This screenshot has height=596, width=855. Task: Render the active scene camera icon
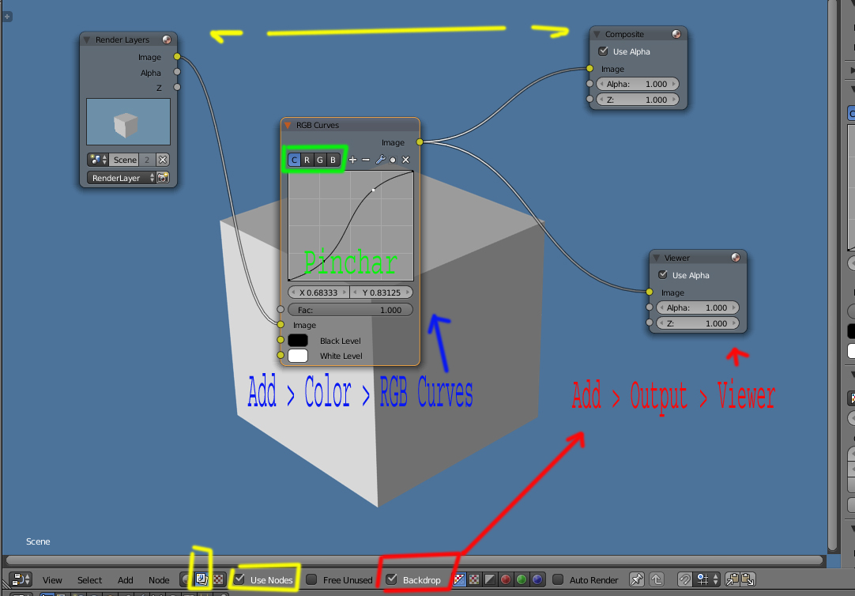(163, 178)
